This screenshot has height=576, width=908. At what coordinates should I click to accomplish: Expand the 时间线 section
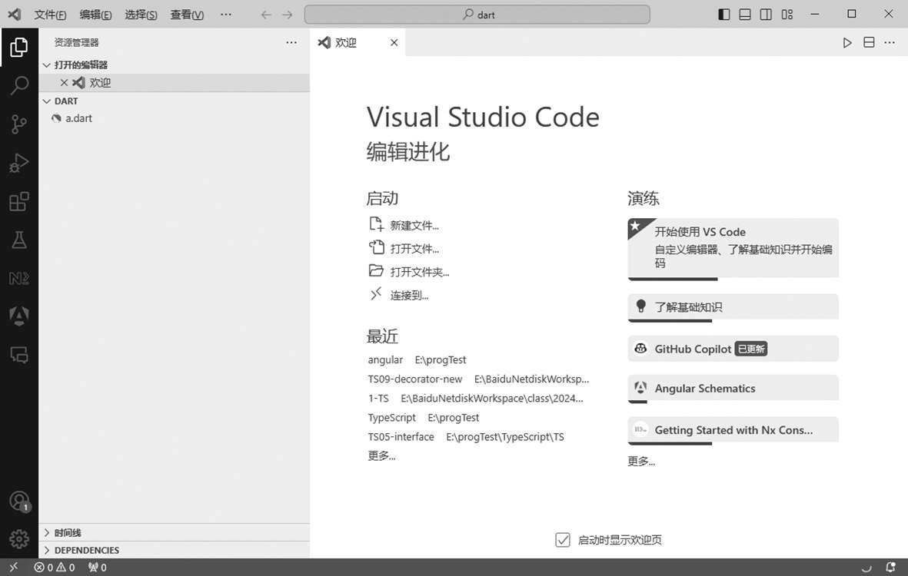click(x=68, y=533)
